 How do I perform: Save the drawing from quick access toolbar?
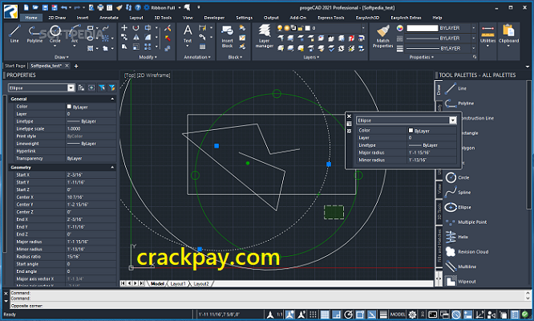[x=45, y=7]
